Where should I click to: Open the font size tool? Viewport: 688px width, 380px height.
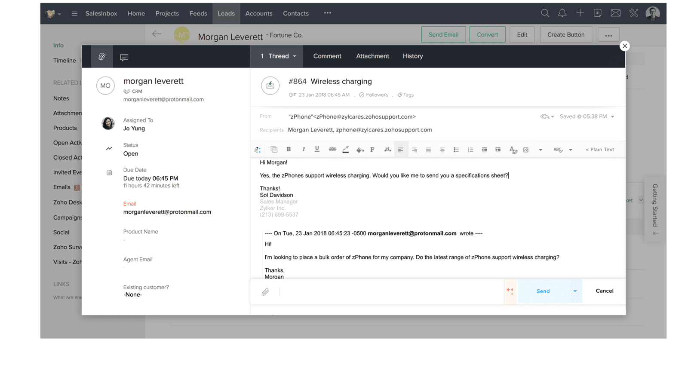(387, 150)
